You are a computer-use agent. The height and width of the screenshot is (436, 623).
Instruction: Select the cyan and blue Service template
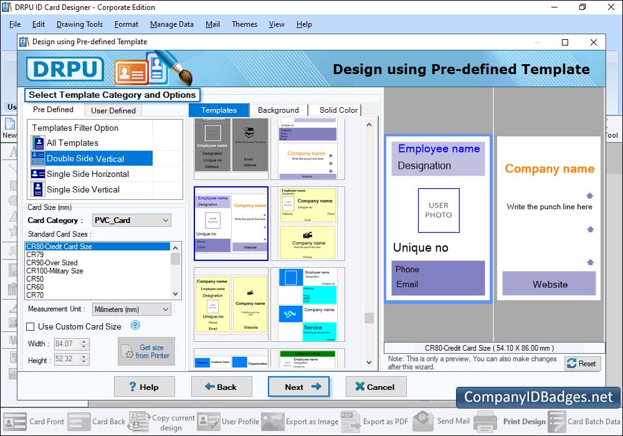308,305
